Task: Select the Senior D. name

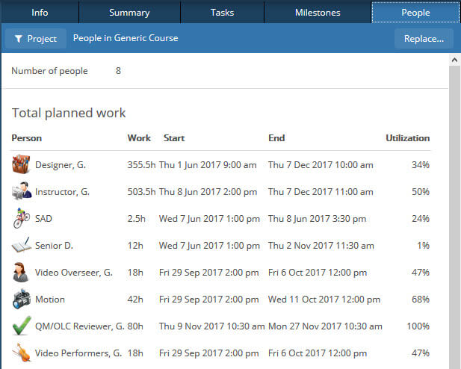Action: click(x=54, y=246)
